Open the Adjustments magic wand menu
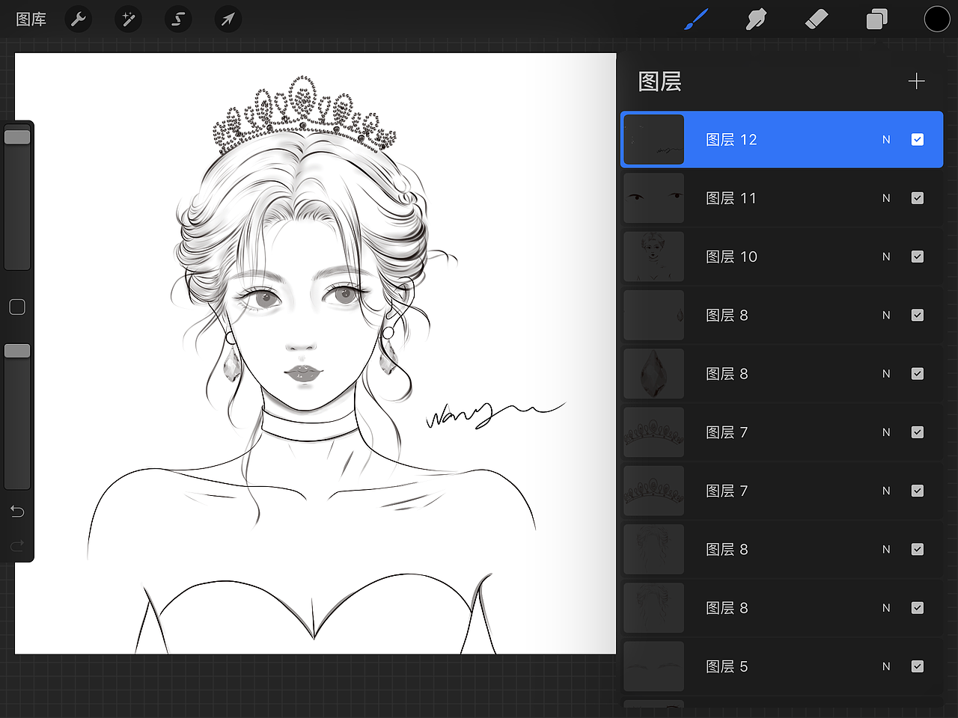The image size is (958, 718). click(x=128, y=19)
